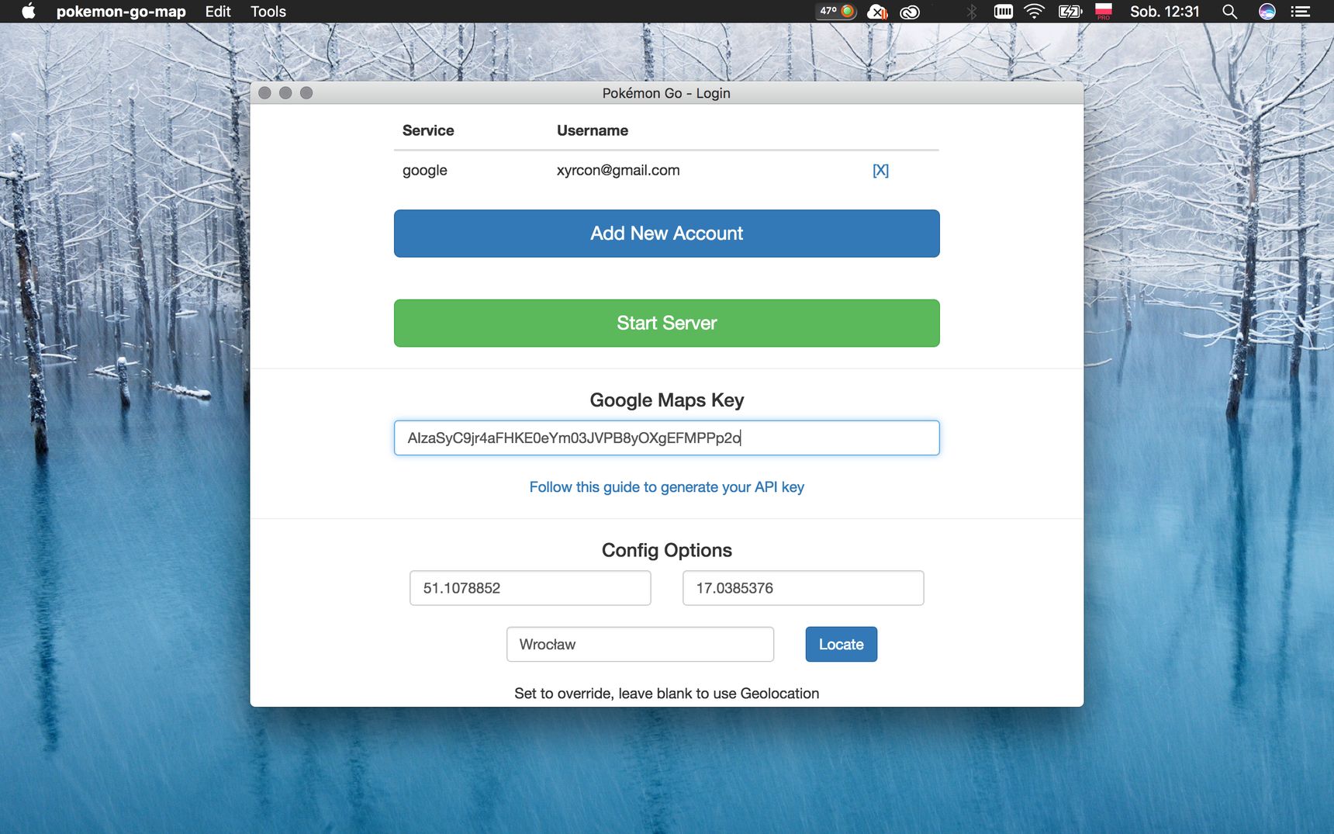
Task: Click the 47° temperature monitor icon
Action: click(x=837, y=11)
